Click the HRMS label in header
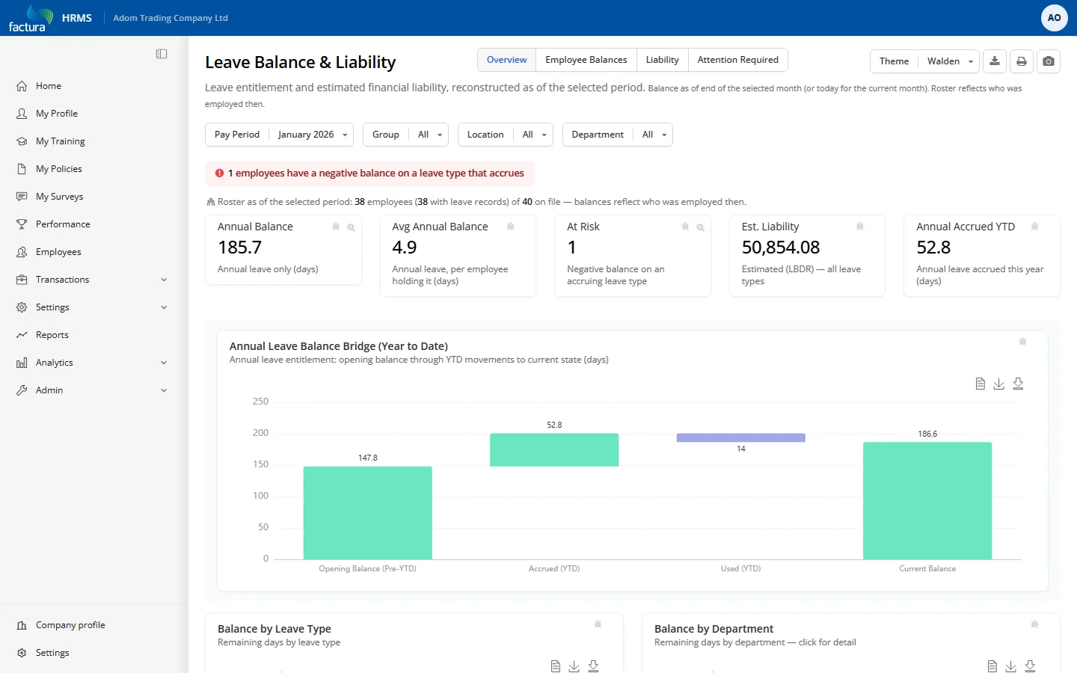This screenshot has width=1077, height=673. (77, 18)
